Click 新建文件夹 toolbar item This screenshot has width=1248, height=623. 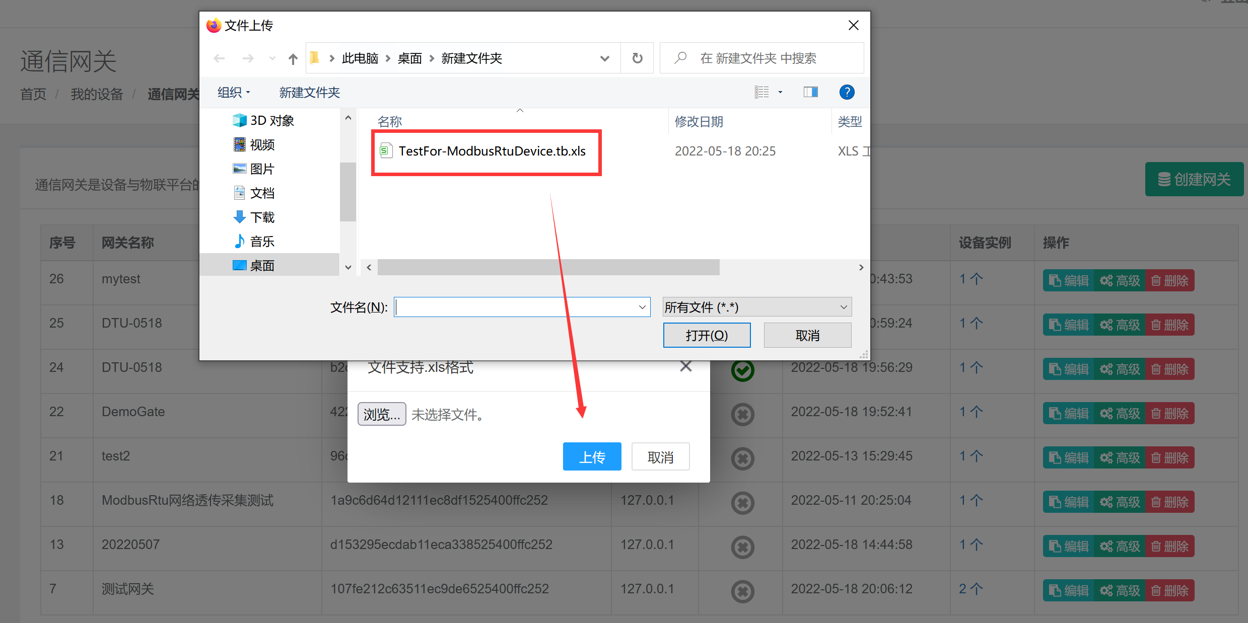pyautogui.click(x=309, y=93)
